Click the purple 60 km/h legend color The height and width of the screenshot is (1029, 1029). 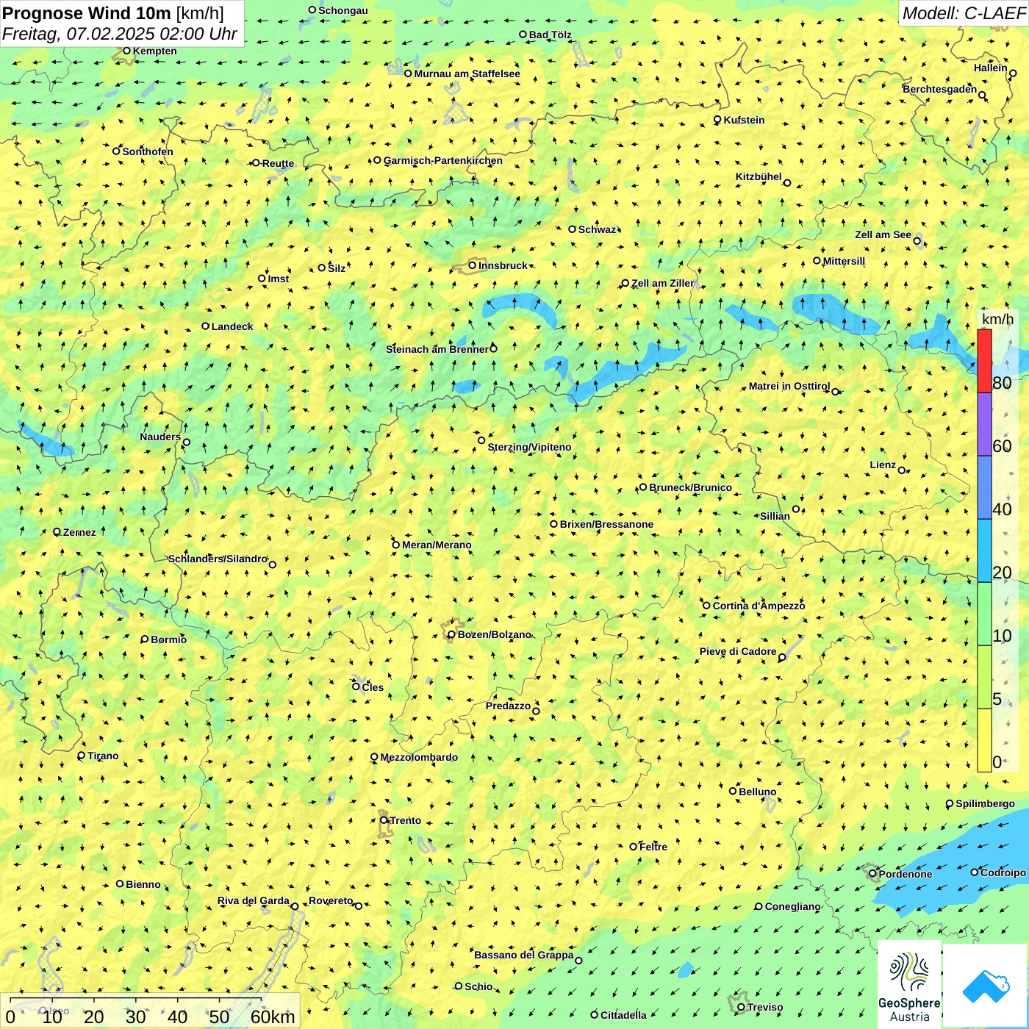pos(984,424)
